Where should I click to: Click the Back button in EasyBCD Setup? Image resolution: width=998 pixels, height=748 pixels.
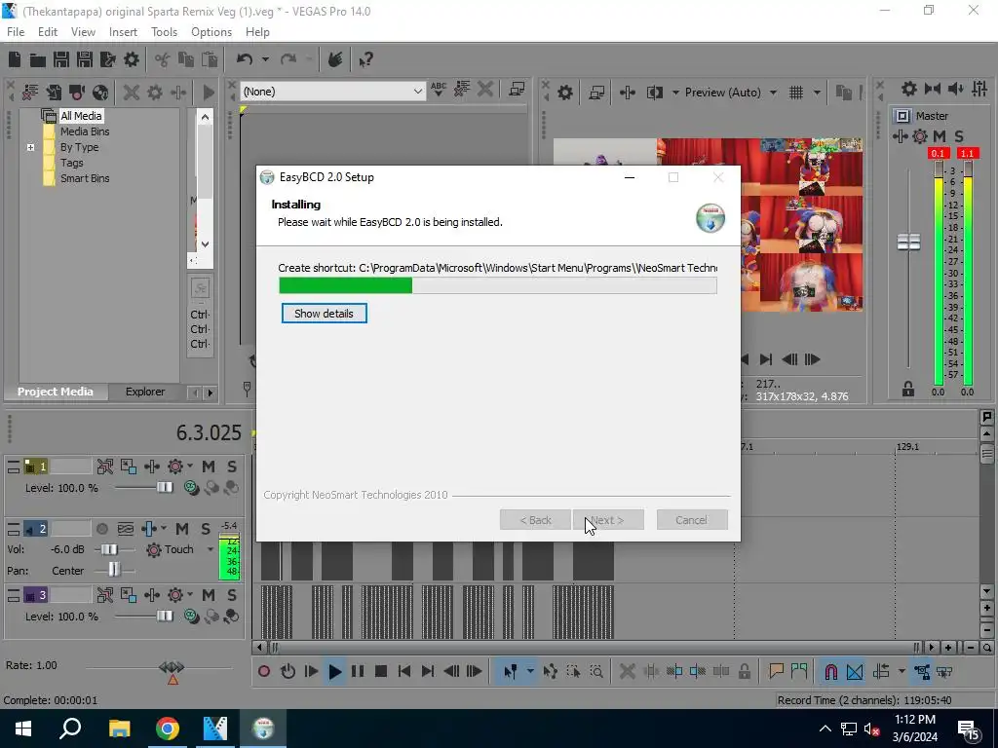[535, 520]
